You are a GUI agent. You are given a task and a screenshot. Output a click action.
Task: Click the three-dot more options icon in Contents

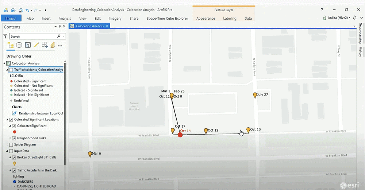coord(60,46)
